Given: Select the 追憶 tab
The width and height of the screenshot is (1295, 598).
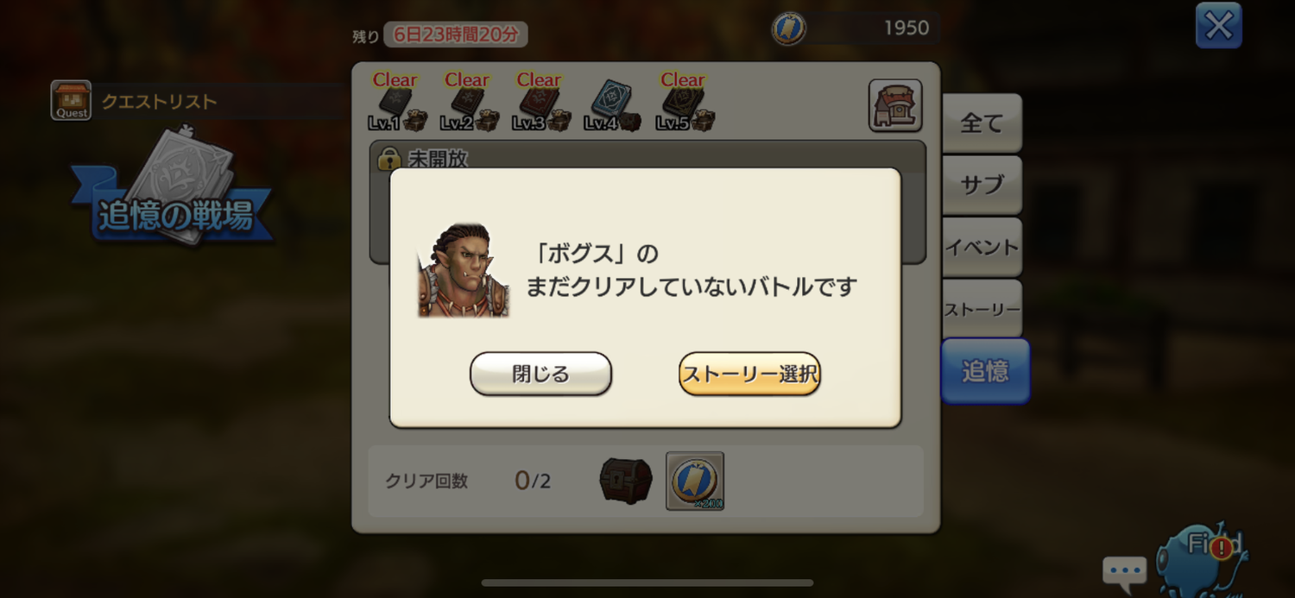Looking at the screenshot, I should (985, 371).
